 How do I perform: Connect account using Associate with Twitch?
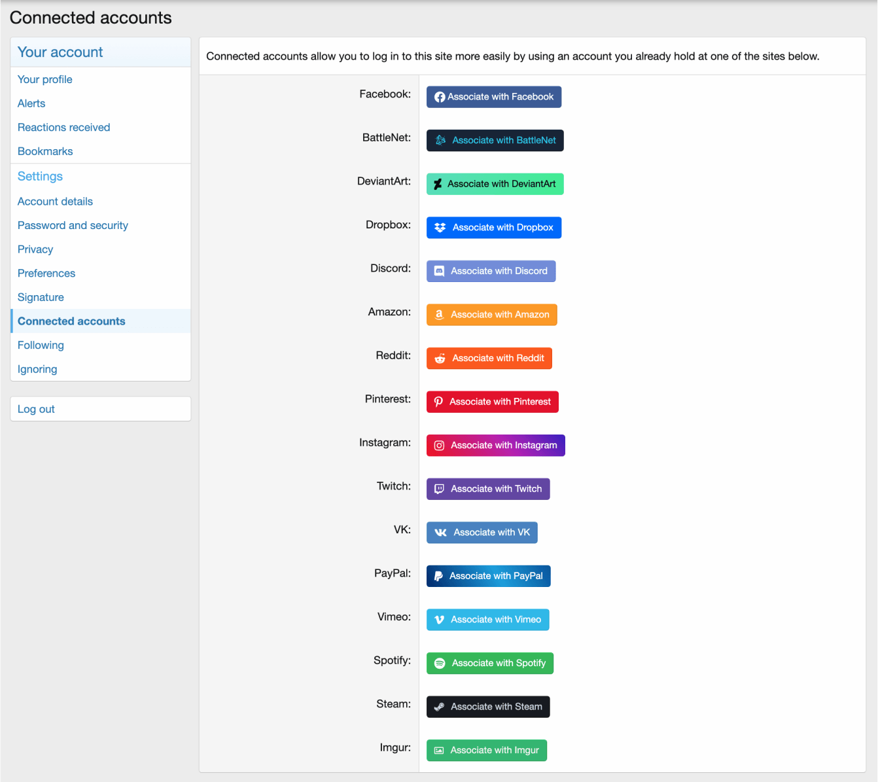(x=488, y=489)
